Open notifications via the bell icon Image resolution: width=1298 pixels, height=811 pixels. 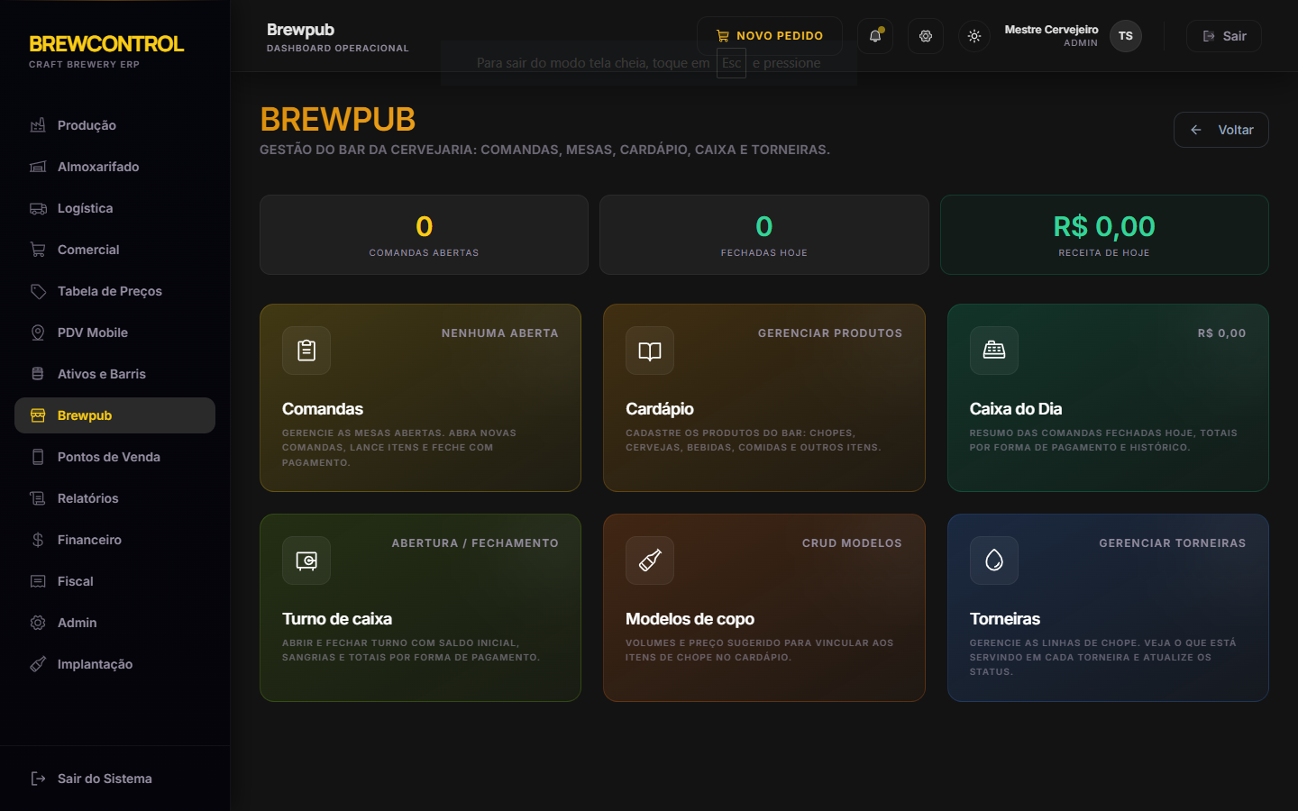click(875, 36)
